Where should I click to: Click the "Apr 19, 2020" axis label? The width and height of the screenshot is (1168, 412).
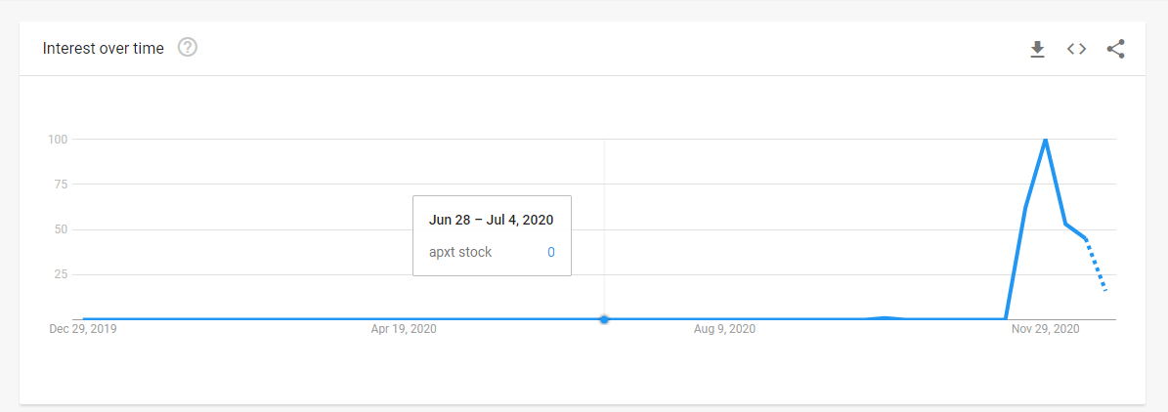point(404,329)
